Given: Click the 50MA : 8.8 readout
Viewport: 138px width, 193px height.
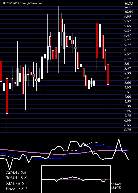Looking at the screenshot, I should 16,178.
